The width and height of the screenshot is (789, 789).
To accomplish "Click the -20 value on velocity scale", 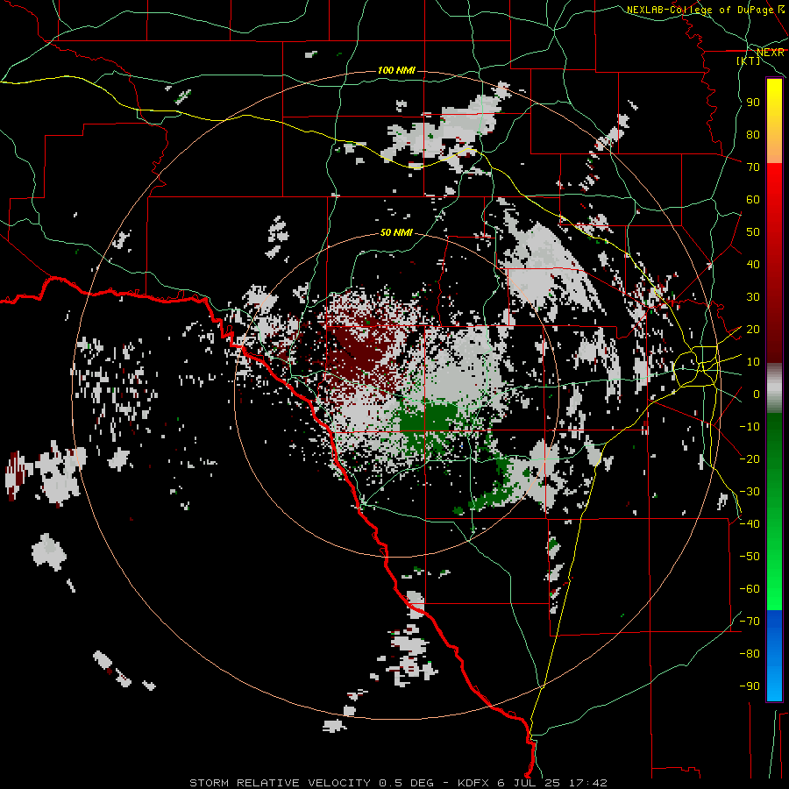I will (750, 459).
